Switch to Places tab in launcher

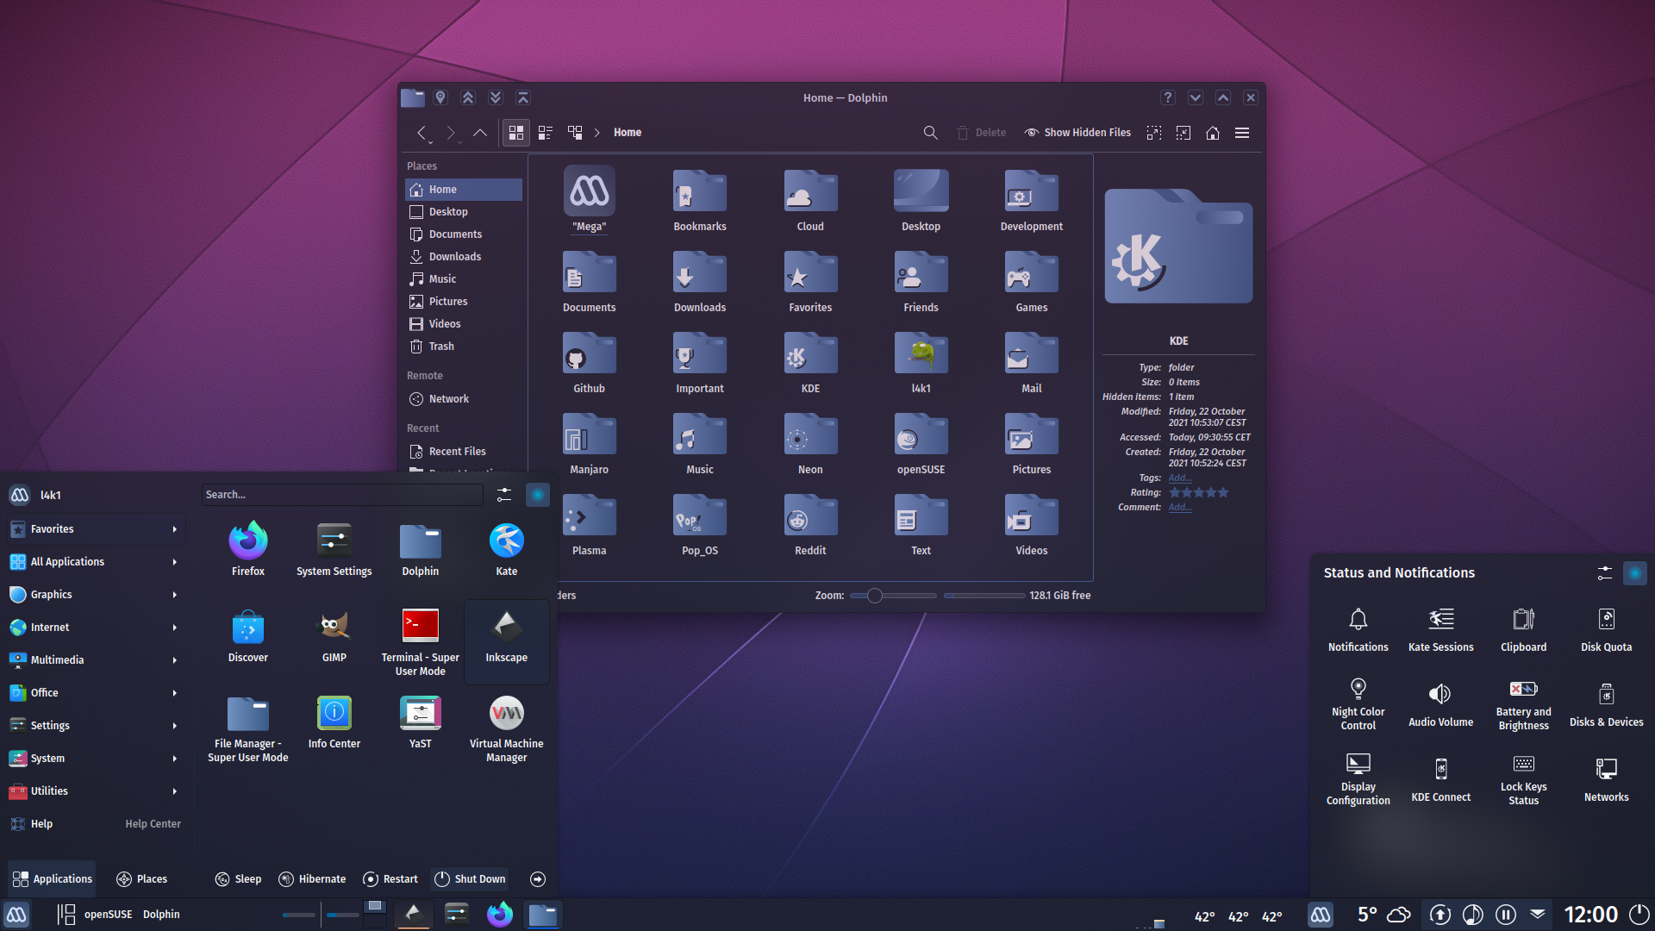pyautogui.click(x=141, y=879)
